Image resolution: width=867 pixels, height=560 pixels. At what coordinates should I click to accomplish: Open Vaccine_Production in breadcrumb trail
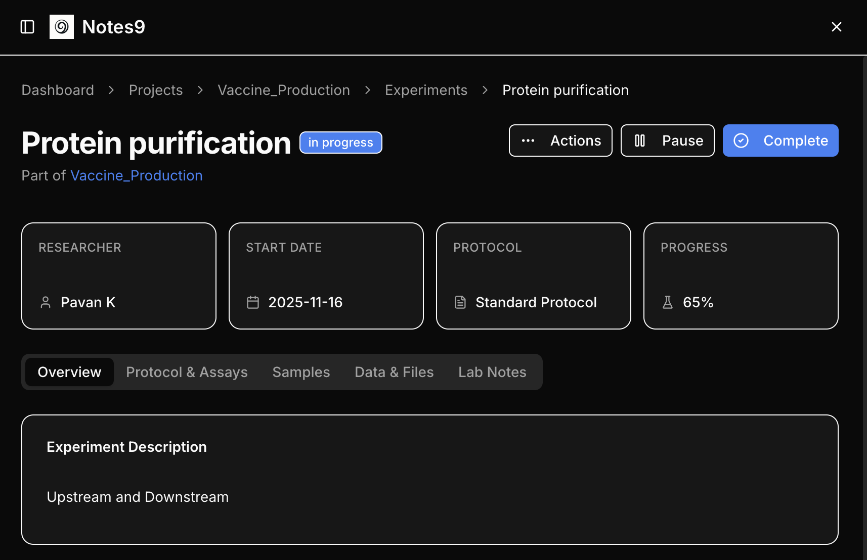click(x=284, y=90)
